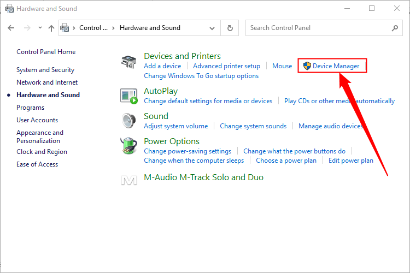Open the Sound heading

click(x=156, y=116)
